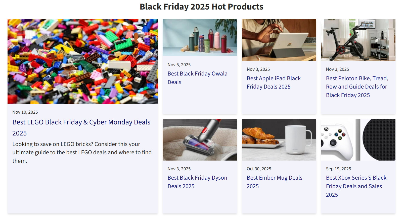Open the Best Apple iPad Black Friday article
The width and height of the screenshot is (404, 217).
pos(273,82)
